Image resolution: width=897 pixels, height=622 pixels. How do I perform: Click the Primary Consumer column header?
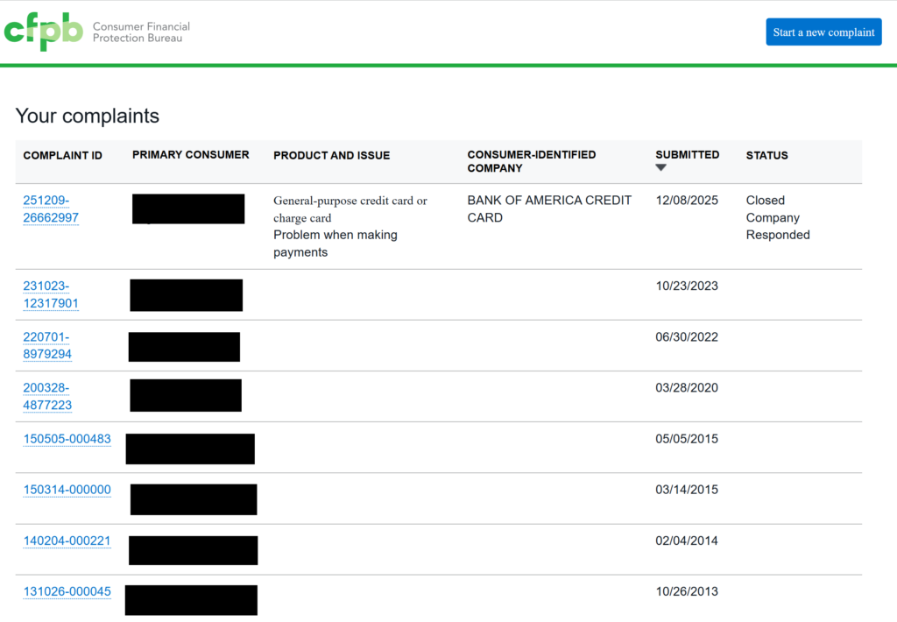[x=190, y=155]
